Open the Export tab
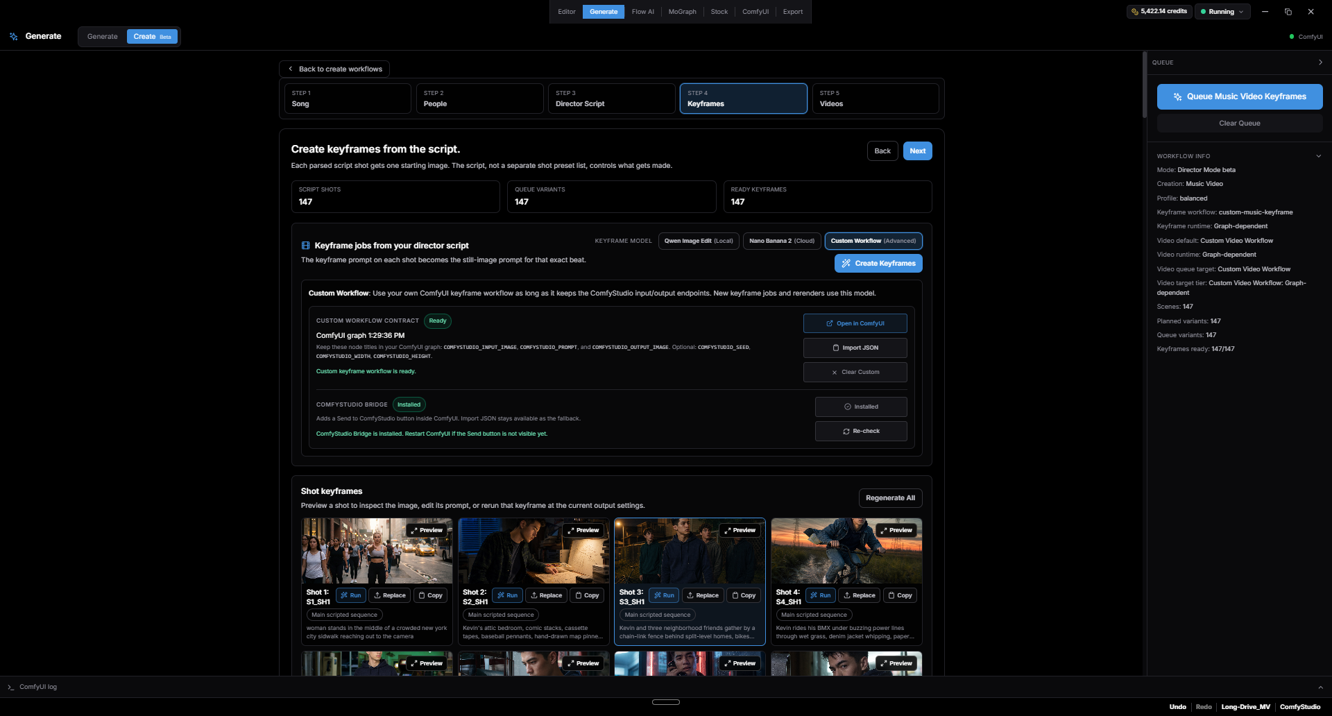The width and height of the screenshot is (1332, 716). click(792, 12)
